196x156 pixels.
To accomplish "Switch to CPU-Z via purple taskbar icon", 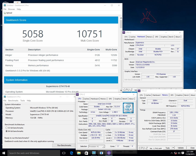I will click(109, 153).
